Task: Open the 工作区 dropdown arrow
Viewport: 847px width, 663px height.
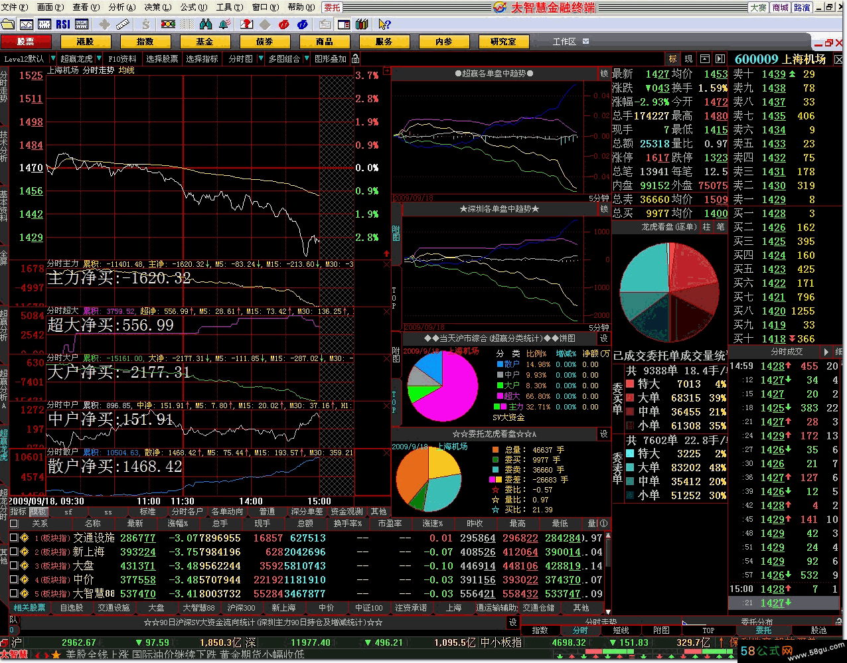Action: tap(585, 41)
